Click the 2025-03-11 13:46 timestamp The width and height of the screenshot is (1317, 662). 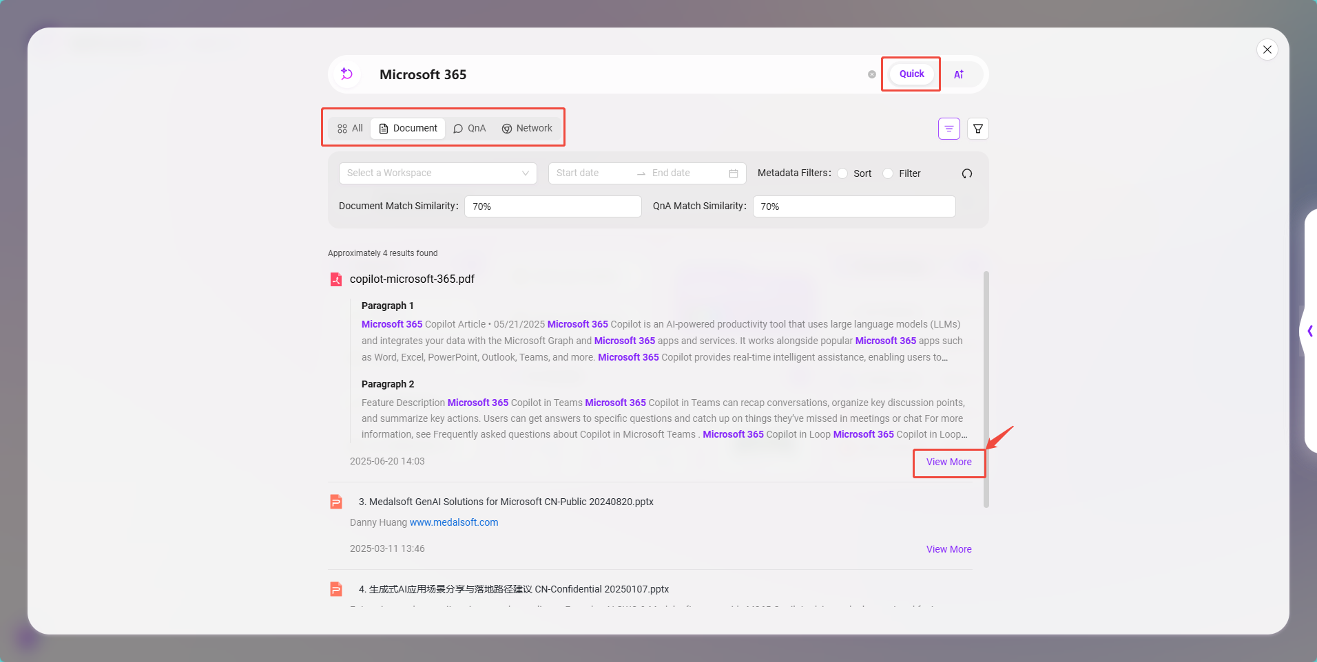(x=387, y=549)
